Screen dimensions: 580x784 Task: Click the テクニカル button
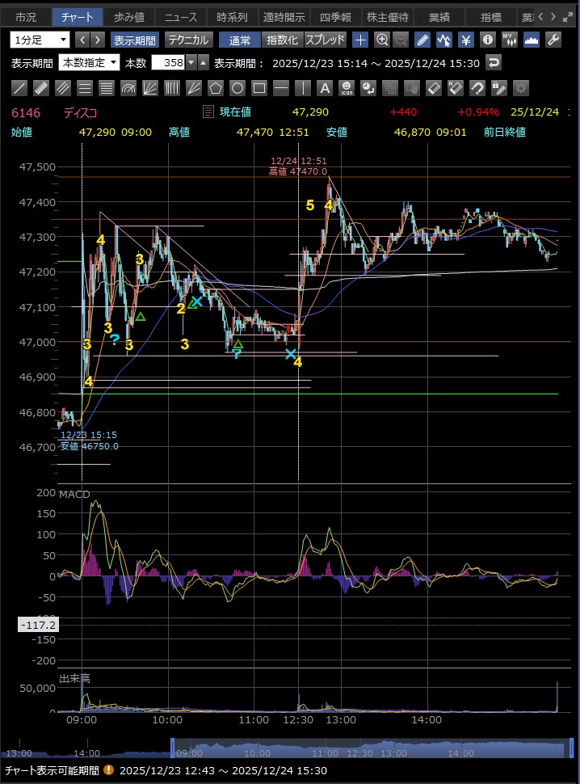pos(188,40)
